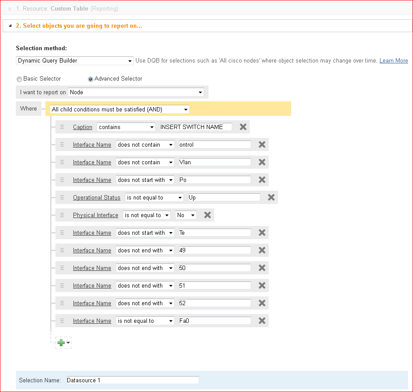
Task: Open the arrow menu beside the add button
Action: pos(68,343)
